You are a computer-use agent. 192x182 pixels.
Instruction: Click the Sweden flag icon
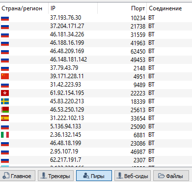pos(5,101)
